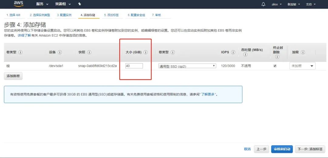This screenshot has height=158, width=328.
Task: Click the 取消 link
Action: 247,149
